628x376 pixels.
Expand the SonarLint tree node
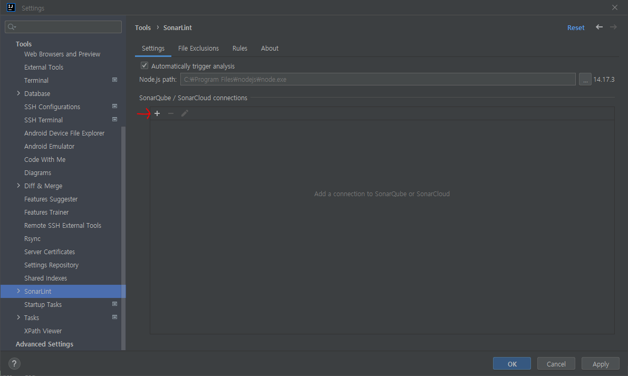(18, 291)
